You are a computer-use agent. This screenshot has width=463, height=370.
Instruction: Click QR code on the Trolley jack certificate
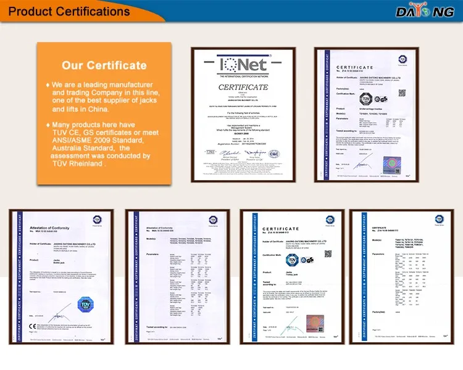[328, 253]
